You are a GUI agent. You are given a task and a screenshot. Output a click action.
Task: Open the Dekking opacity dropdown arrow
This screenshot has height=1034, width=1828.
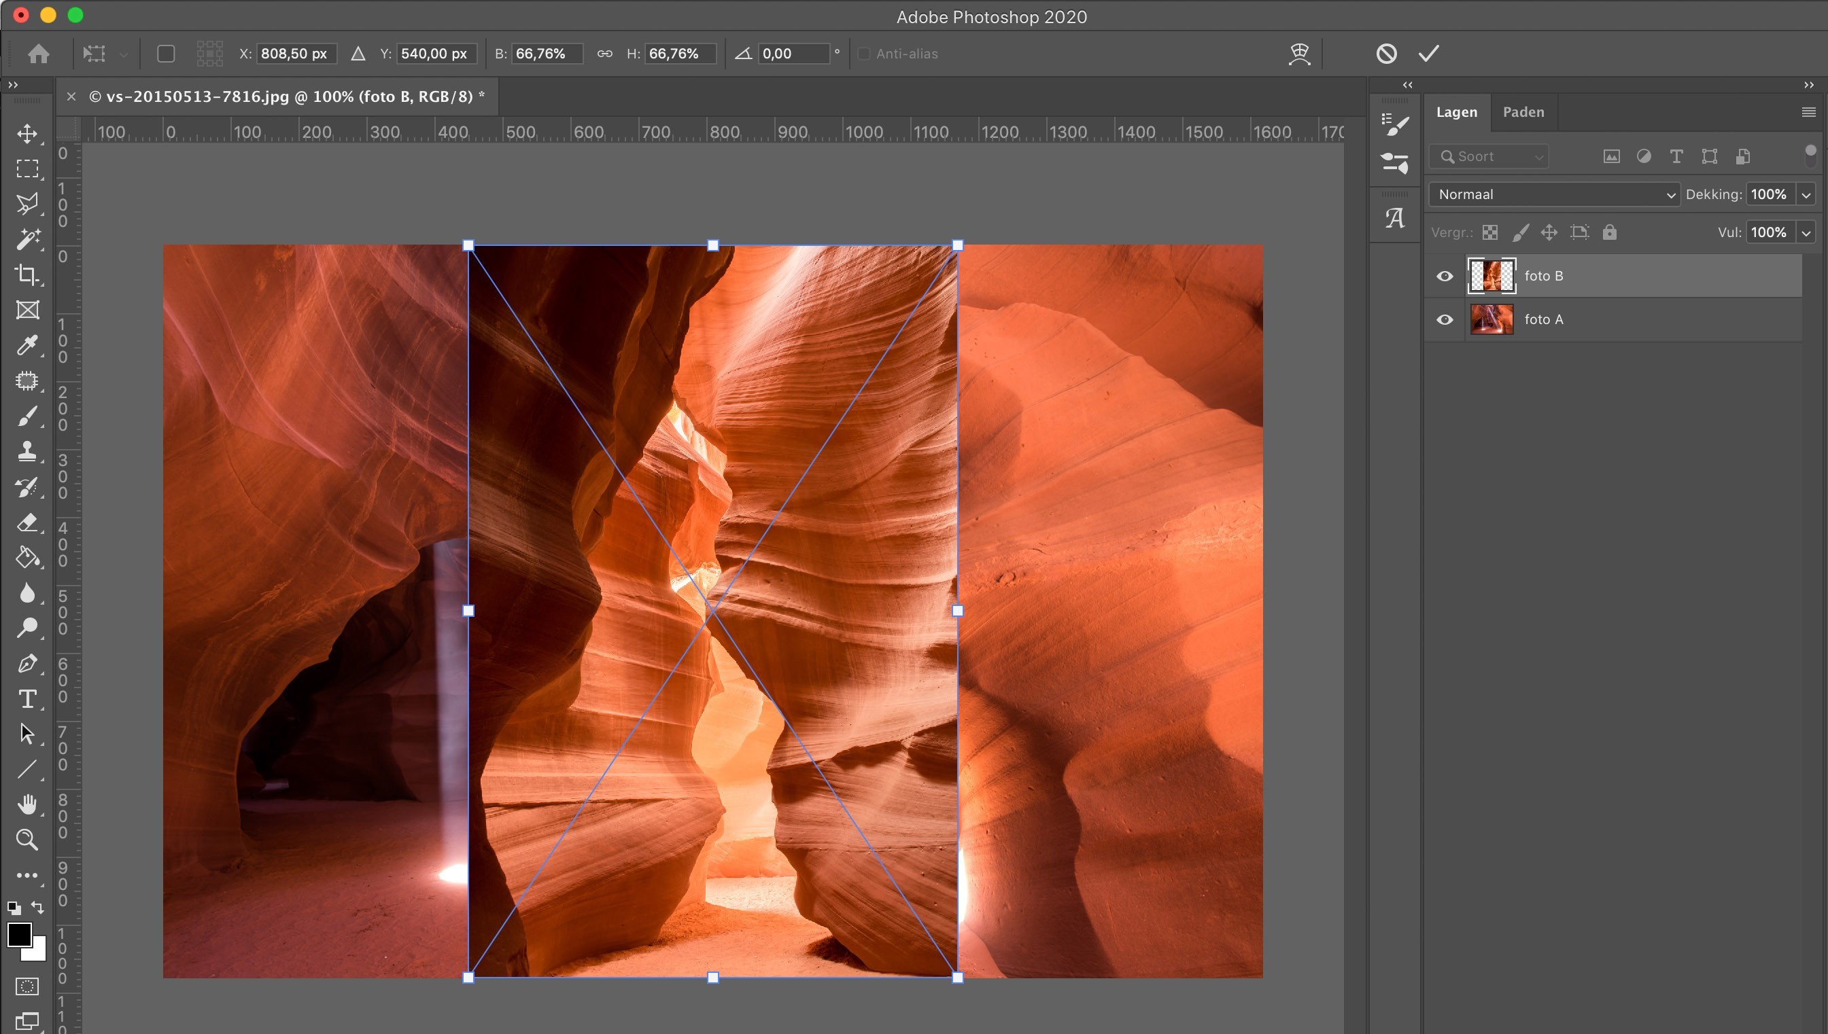(1806, 194)
